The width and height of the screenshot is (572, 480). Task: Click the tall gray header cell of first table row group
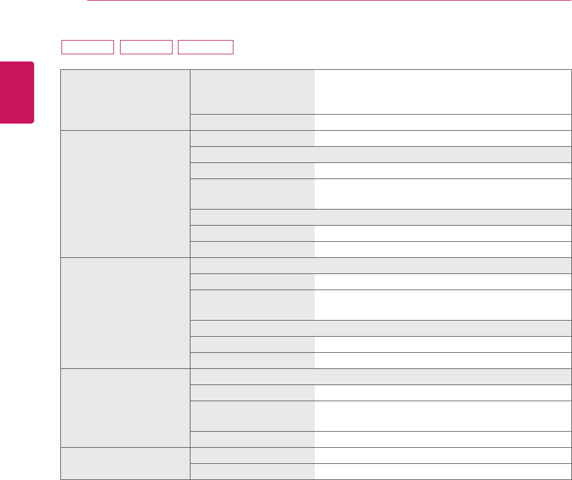[125, 100]
